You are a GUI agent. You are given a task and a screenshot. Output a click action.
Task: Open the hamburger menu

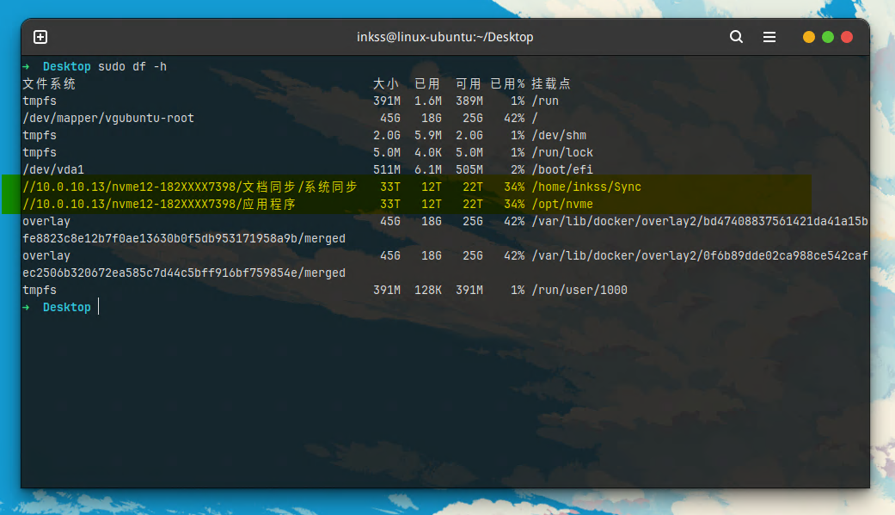769,37
